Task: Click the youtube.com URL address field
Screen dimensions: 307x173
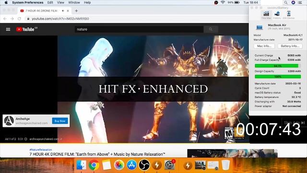Action: pos(60,19)
